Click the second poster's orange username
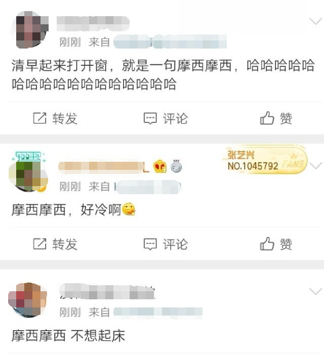Viewport: 324px width, 359px height. [x=104, y=166]
